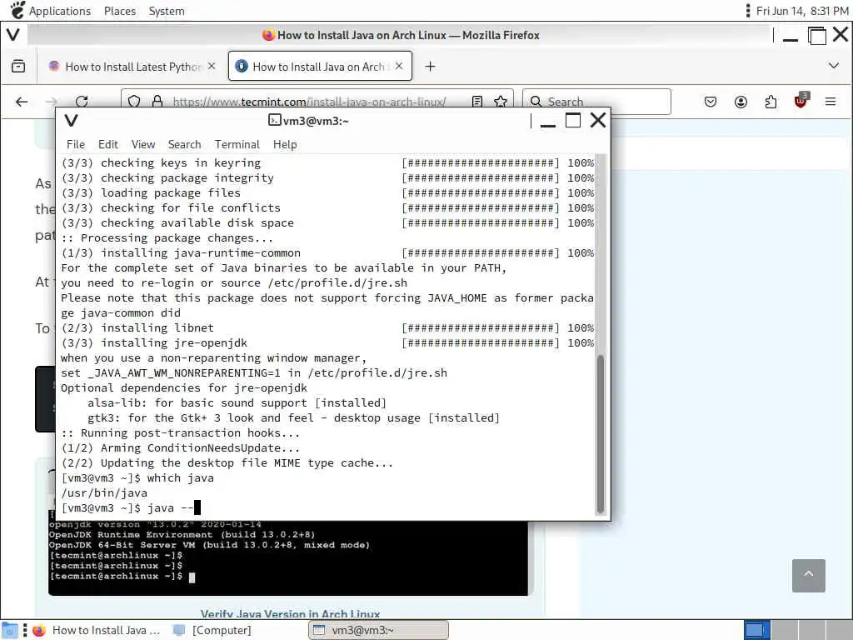Open Firefox window menu V icon

click(x=13, y=35)
